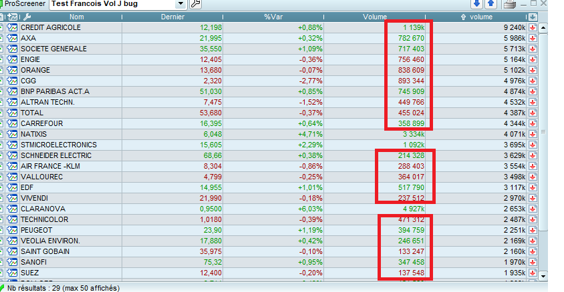Click red download arrow for CREDIT AGRICOLE row
Image resolution: width=564 pixels, height=292 pixels.
click(533, 27)
